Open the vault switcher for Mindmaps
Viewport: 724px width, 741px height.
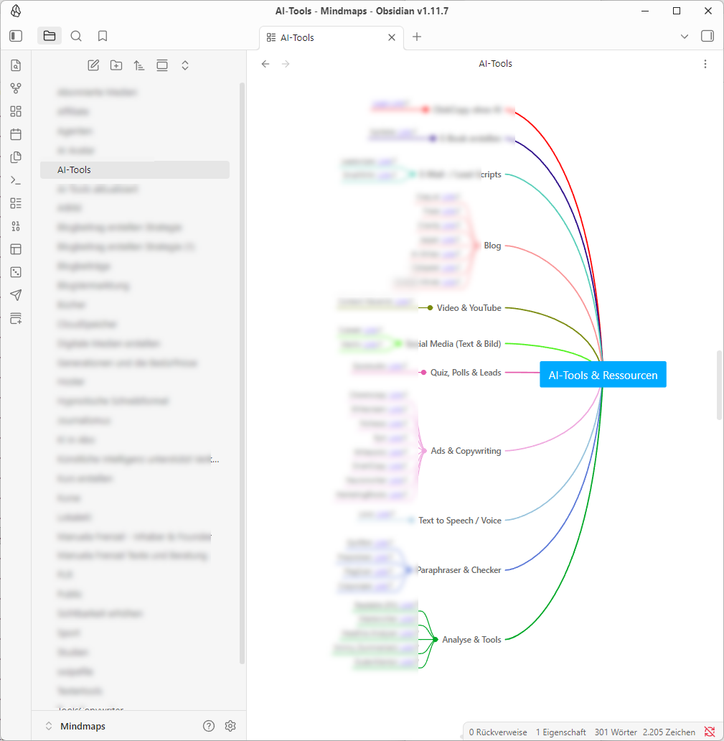(75, 726)
